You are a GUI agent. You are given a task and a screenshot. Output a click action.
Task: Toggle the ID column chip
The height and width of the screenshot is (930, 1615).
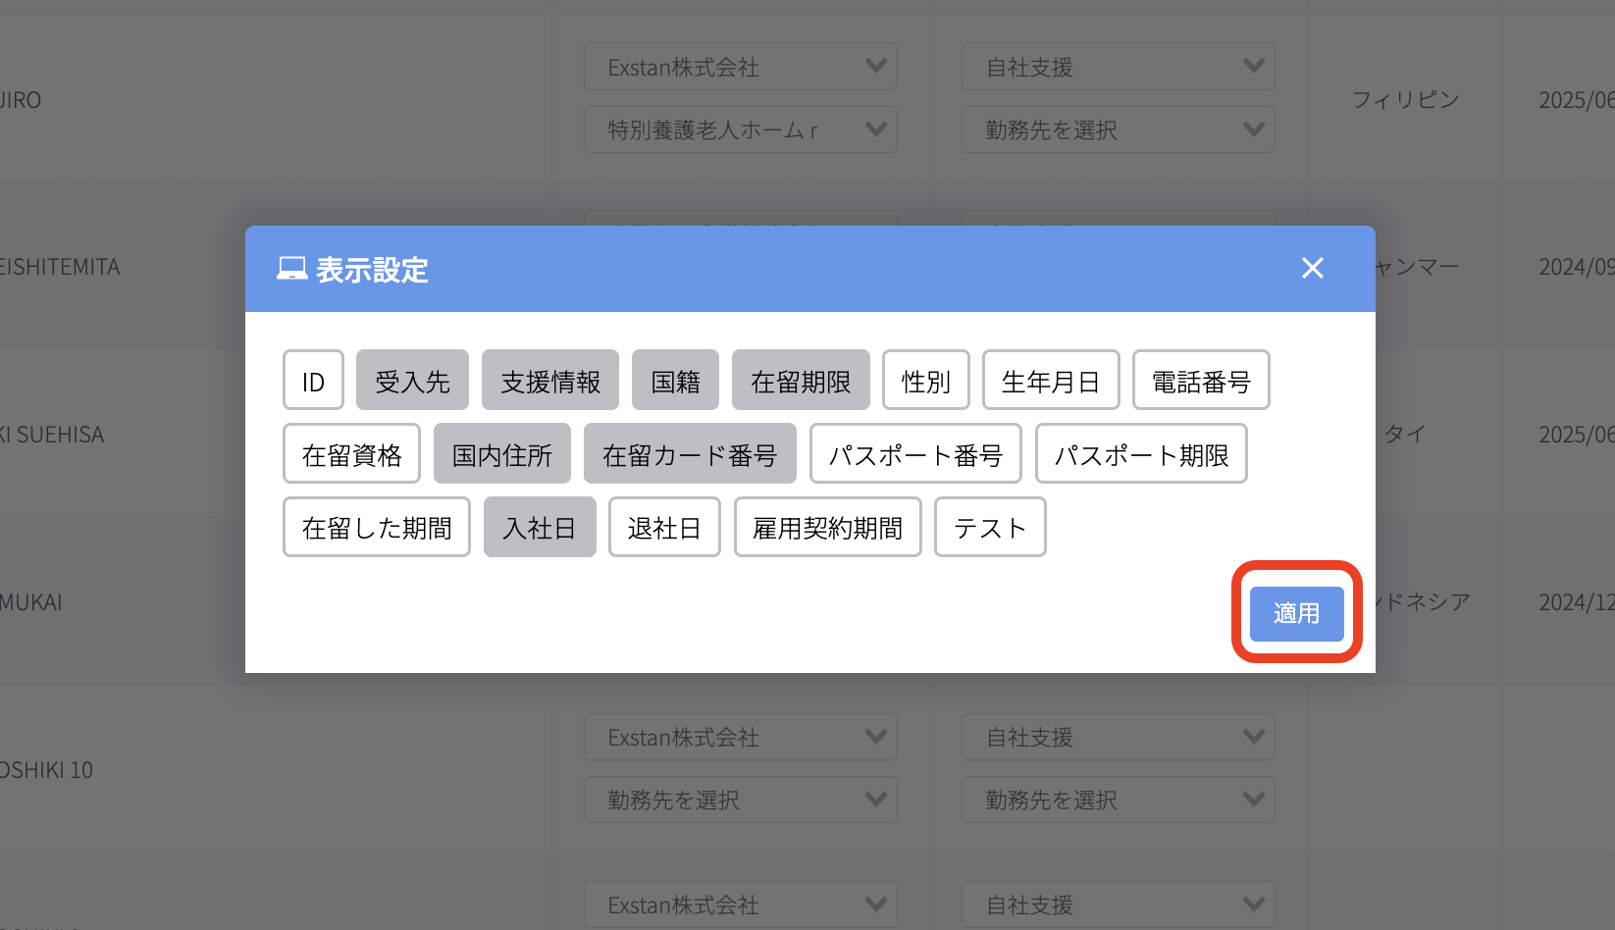[313, 381]
